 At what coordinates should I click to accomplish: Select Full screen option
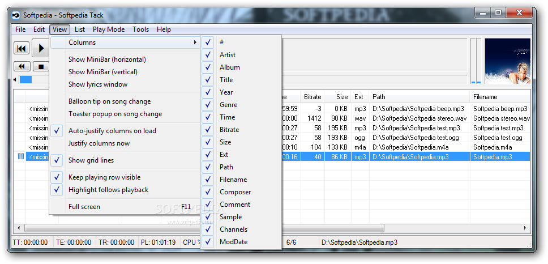point(125,207)
